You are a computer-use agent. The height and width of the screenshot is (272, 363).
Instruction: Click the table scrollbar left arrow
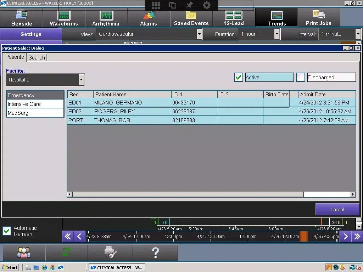(x=70, y=194)
